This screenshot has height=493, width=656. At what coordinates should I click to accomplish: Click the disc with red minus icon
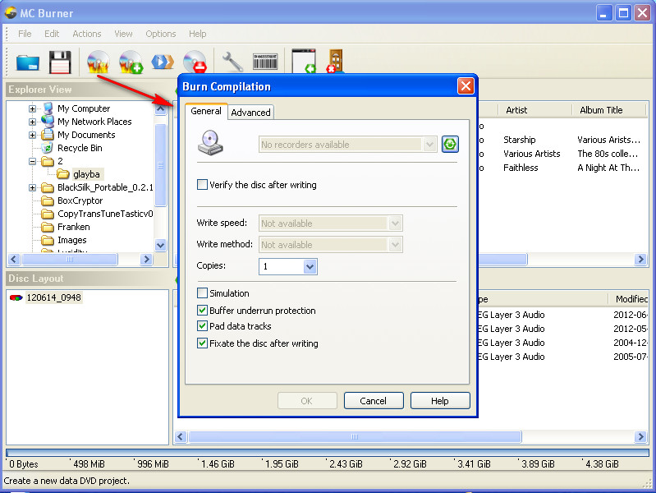[x=195, y=62]
